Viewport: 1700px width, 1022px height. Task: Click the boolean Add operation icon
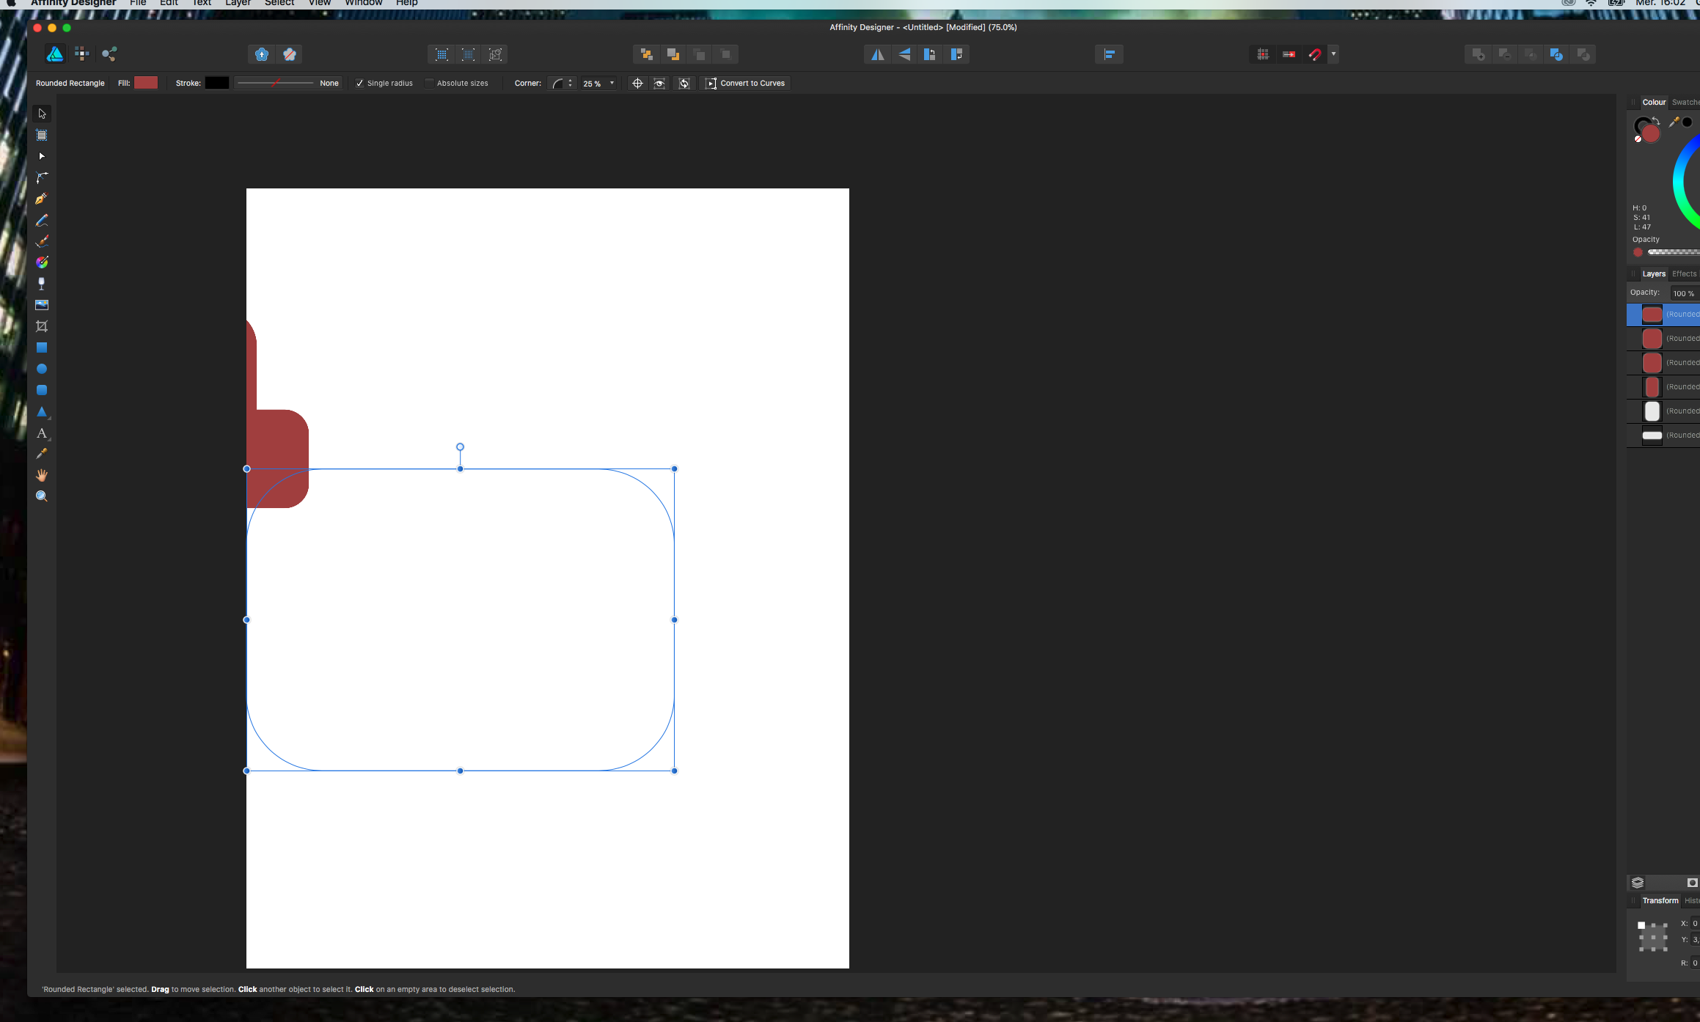pos(1479,54)
